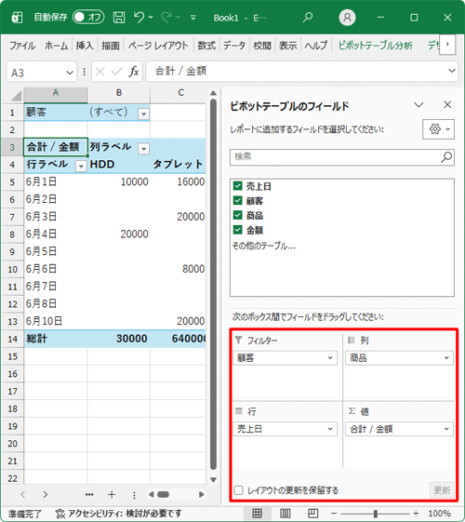This screenshot has height=522, width=465.
Task: Open the 合計 / 金額 value field dropdown
Action: tap(399, 429)
